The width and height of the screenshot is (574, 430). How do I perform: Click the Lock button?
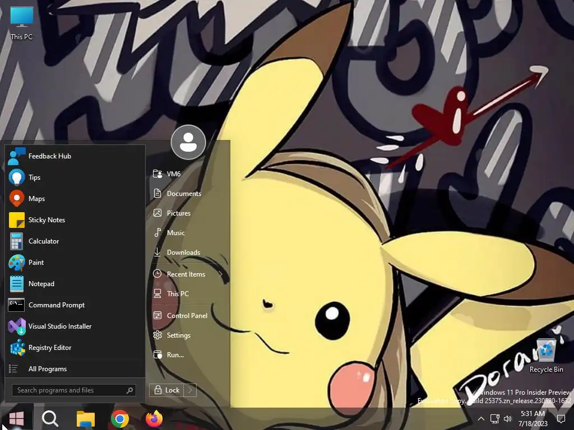(x=167, y=390)
